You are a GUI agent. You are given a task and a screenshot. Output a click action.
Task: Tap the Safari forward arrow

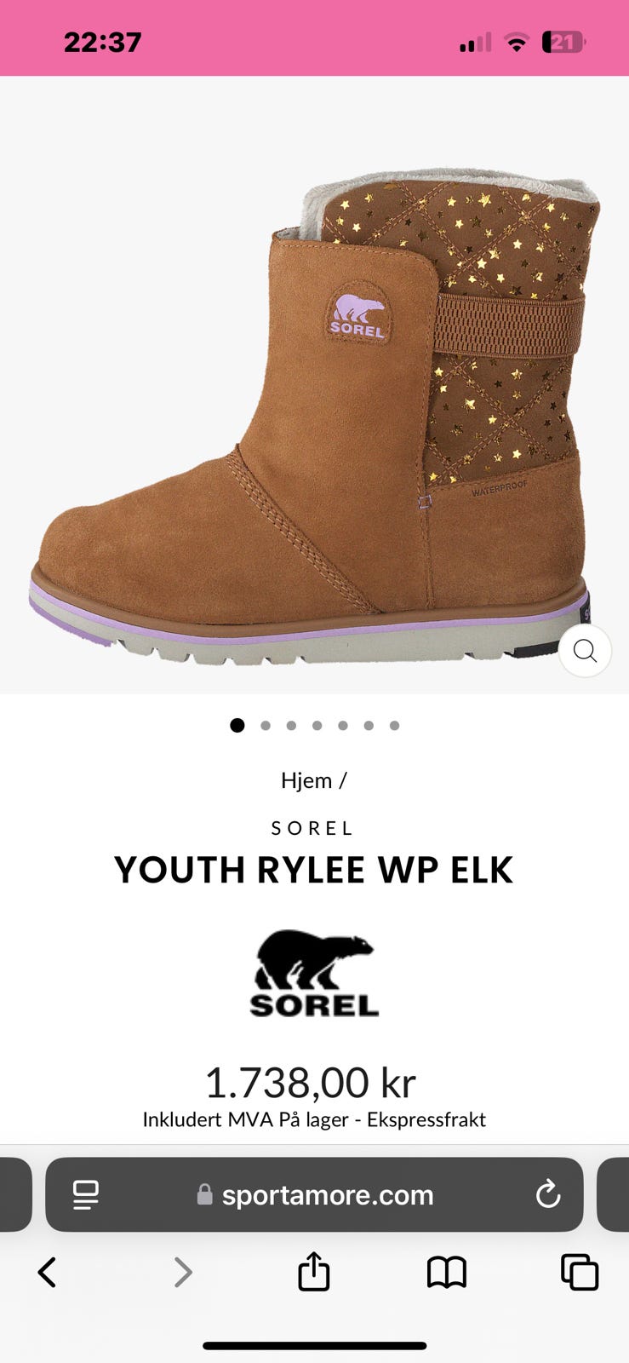182,1273
